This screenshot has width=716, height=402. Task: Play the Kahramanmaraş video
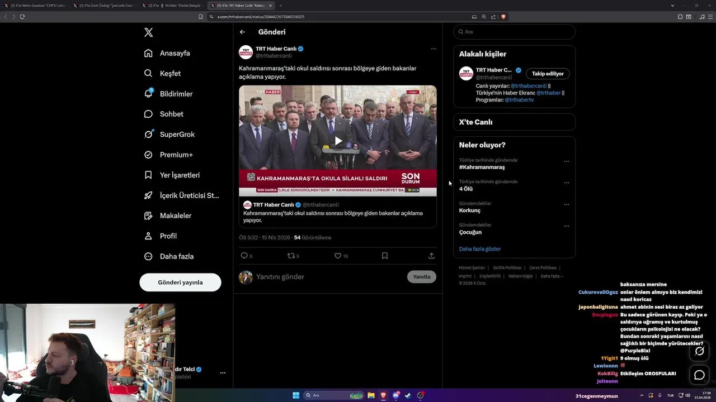(338, 141)
